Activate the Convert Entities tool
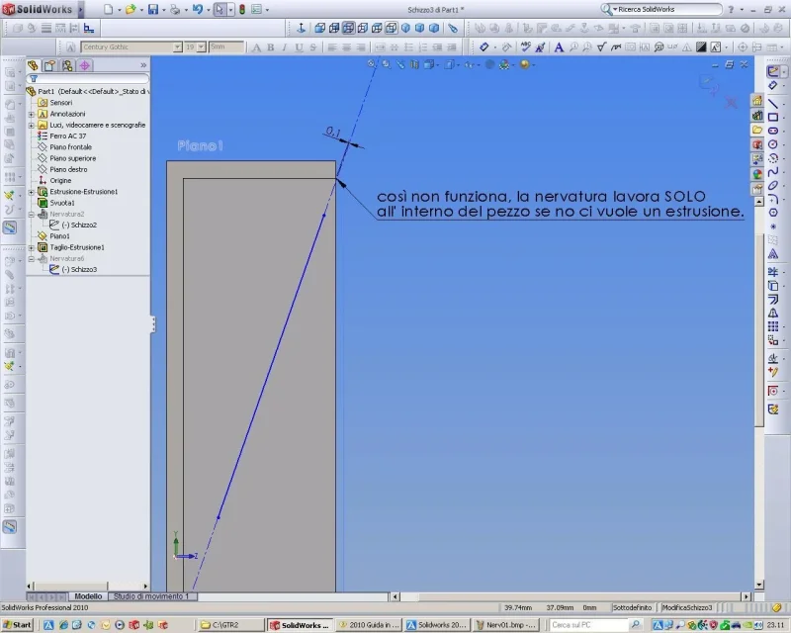Viewport: 791px width, 633px height. coord(773,286)
